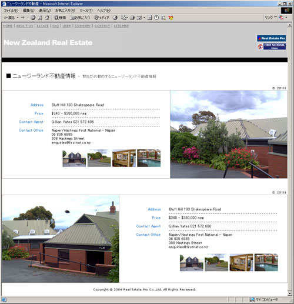Click the New Zealand Real Estate heading
This screenshot has height=304, width=294.
click(x=48, y=42)
